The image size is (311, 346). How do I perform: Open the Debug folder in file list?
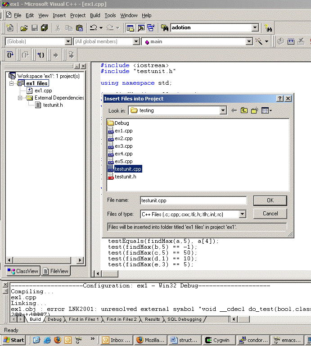pos(118,123)
